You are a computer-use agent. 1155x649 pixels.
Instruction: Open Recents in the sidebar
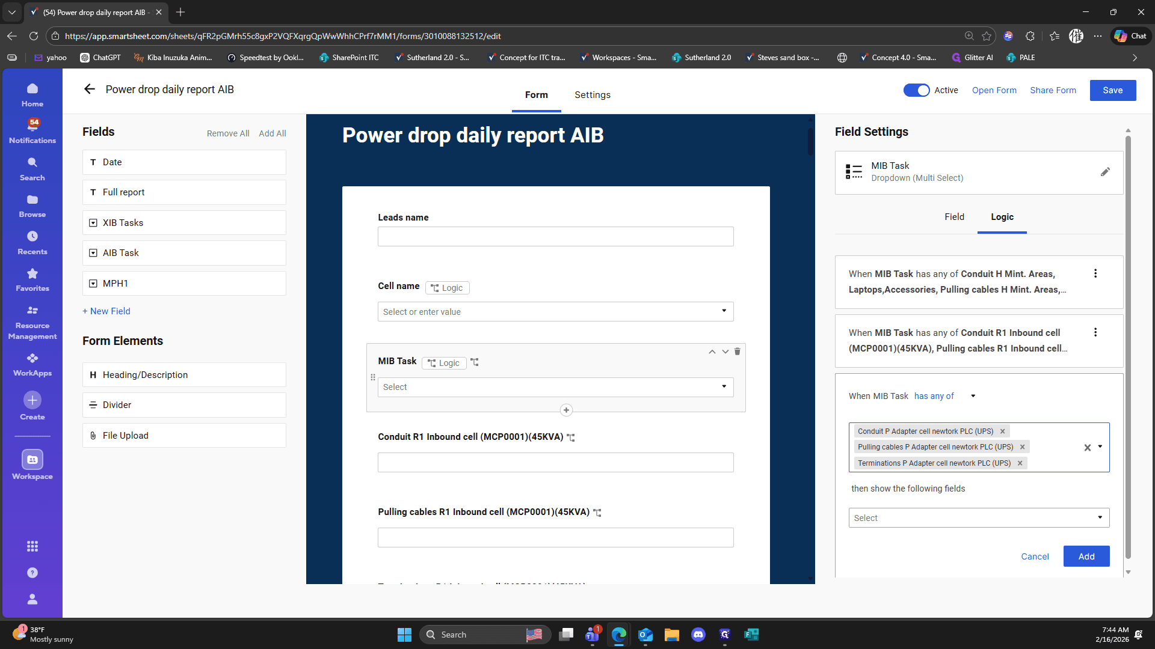click(32, 243)
